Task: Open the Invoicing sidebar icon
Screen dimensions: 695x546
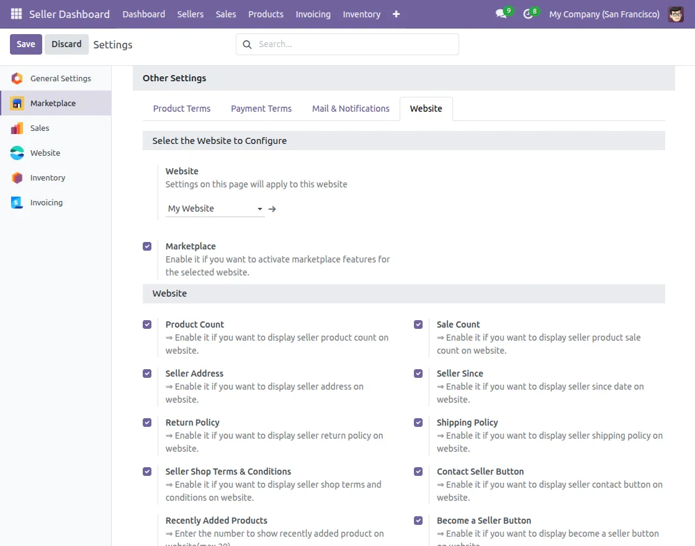Action: pyautogui.click(x=17, y=202)
